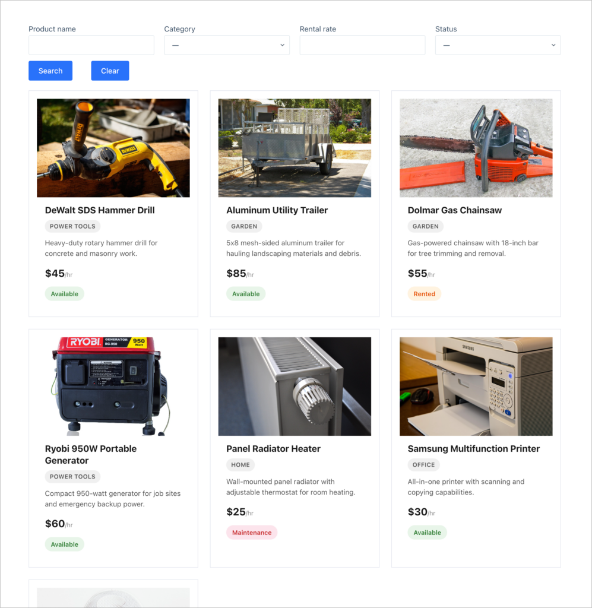
Task: Select the GARDEN badge on the chainsaw card
Action: point(425,226)
